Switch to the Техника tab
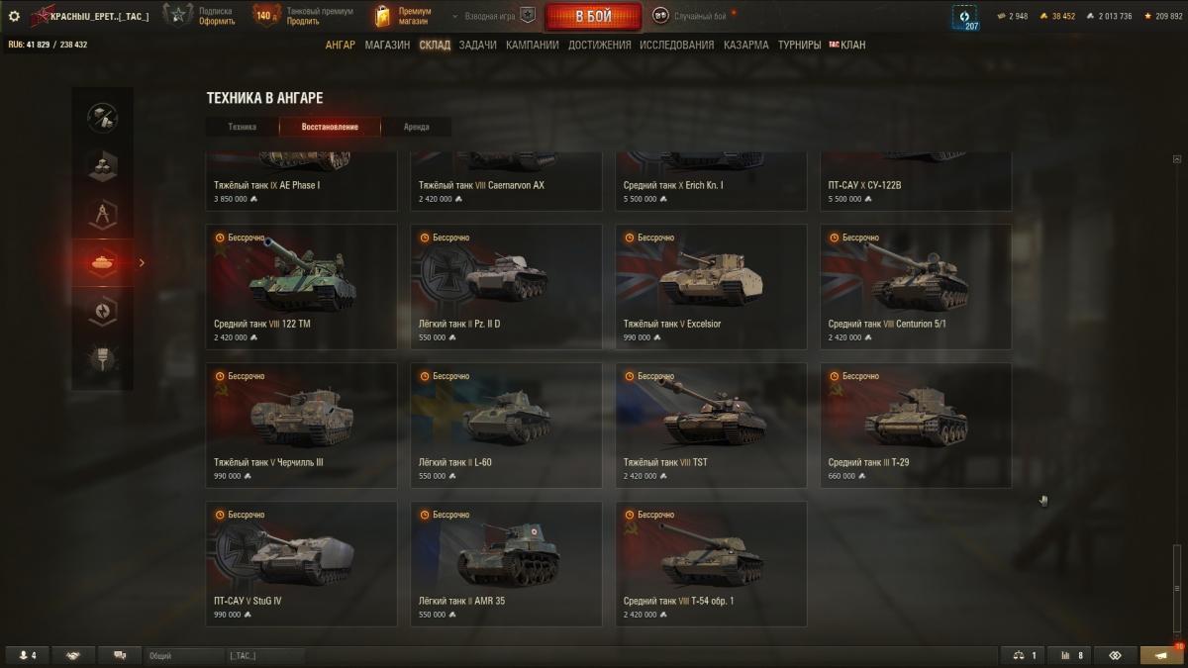1188x668 pixels. [242, 127]
